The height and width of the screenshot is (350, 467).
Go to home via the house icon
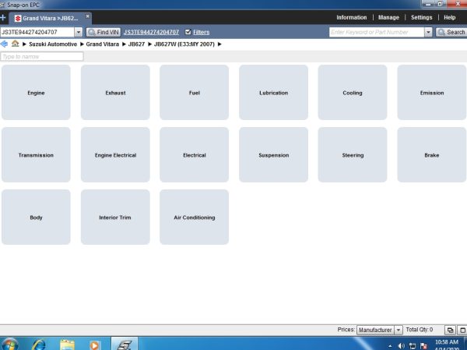click(16, 44)
